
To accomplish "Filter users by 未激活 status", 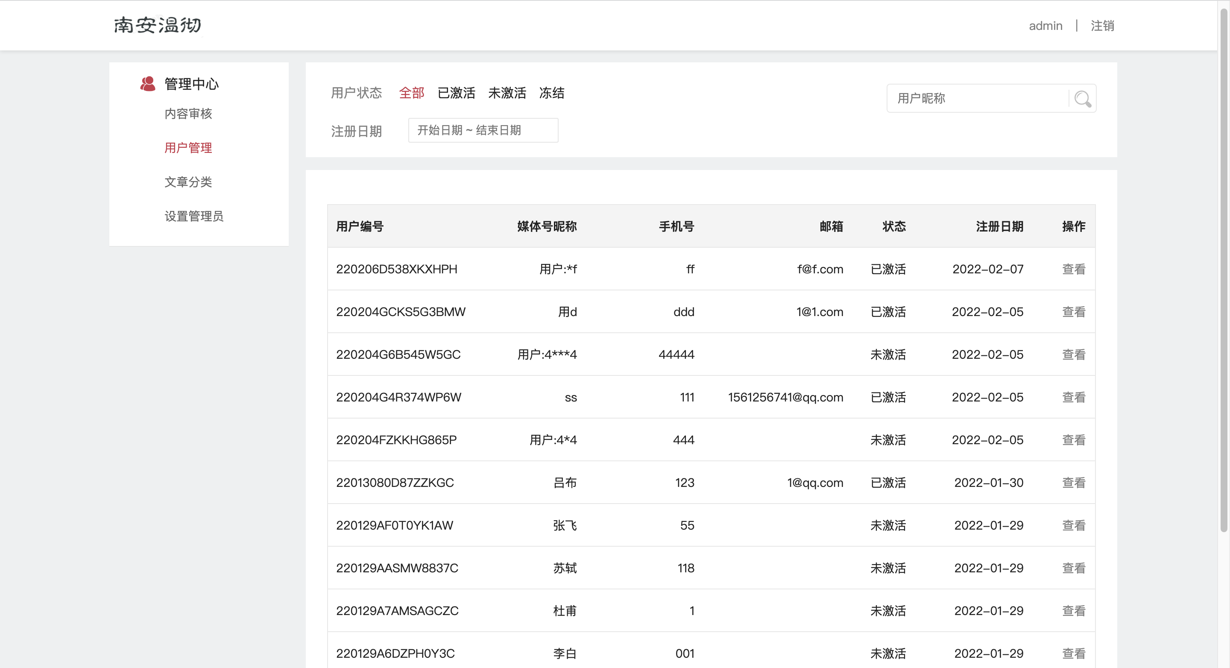I will click(x=507, y=93).
